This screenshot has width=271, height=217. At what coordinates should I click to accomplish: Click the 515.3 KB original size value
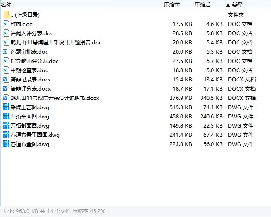coord(181,107)
